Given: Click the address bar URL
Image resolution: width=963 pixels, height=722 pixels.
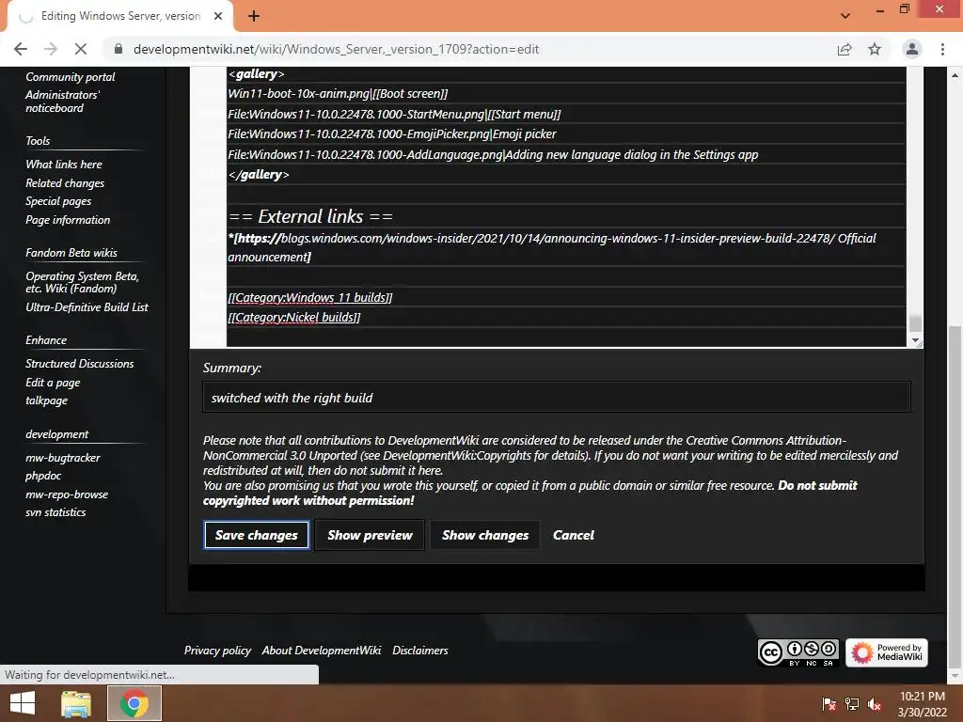Looking at the screenshot, I should coord(336,49).
